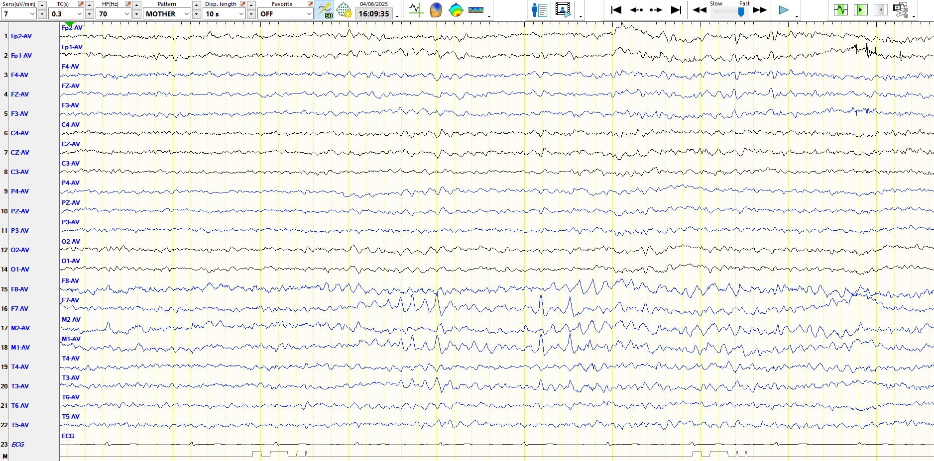Viewport: 934px width, 461px height.
Task: Toggle the green waveform display button
Action: tap(840, 10)
